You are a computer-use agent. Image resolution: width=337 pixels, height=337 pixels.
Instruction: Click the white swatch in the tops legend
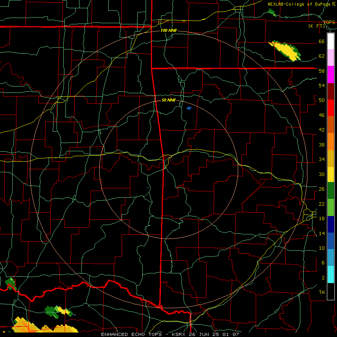pyautogui.click(x=331, y=41)
